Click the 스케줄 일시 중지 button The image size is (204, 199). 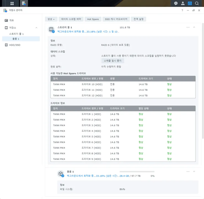click(112, 61)
